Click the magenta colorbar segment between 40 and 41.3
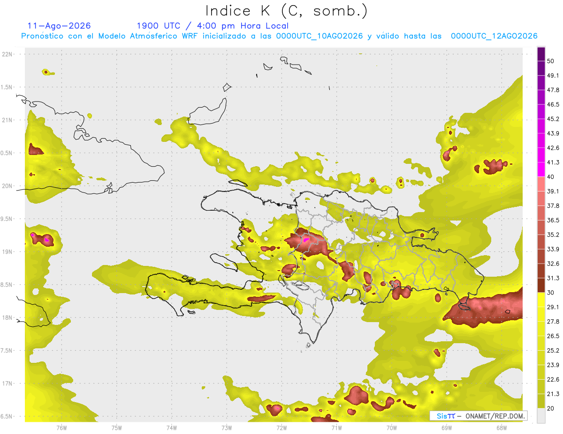The image size is (563, 434). pos(541,169)
